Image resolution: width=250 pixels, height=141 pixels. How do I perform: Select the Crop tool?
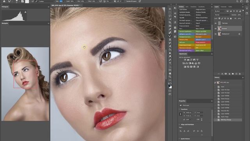[170, 22]
